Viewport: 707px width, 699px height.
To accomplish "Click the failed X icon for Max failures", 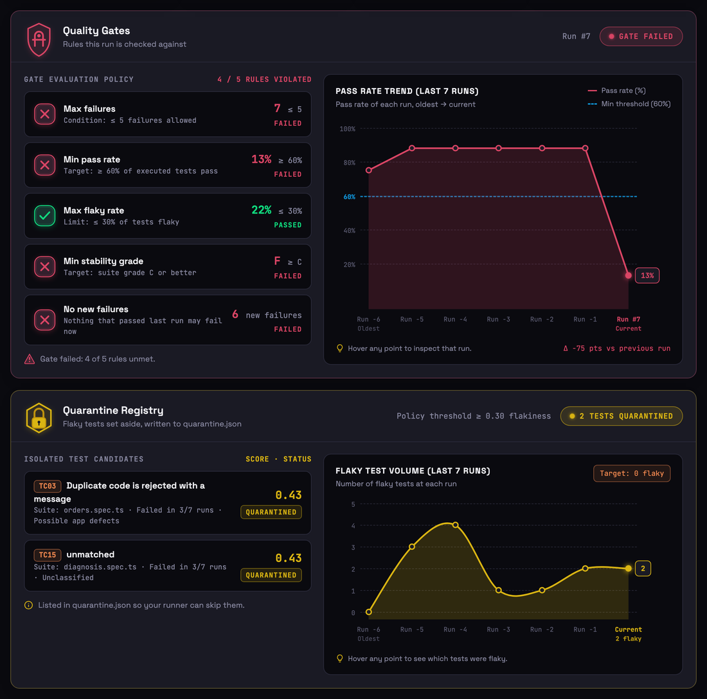I will pos(44,114).
